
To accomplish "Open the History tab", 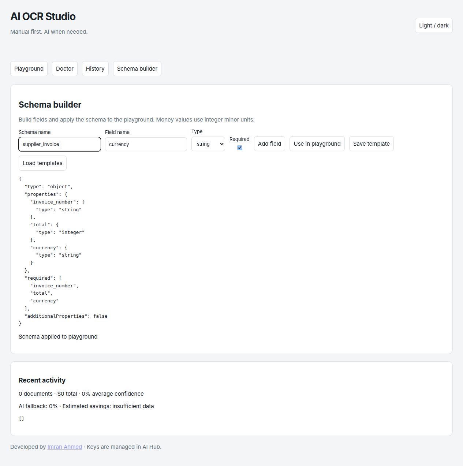I will pyautogui.click(x=95, y=69).
